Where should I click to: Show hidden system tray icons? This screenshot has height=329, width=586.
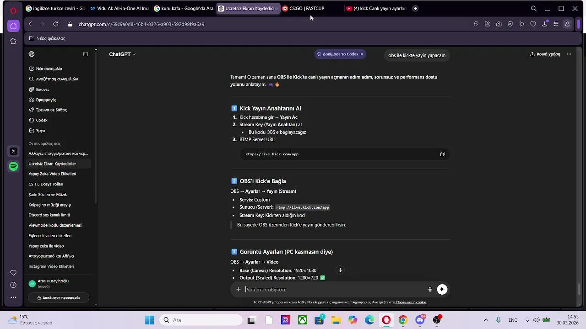point(486,320)
